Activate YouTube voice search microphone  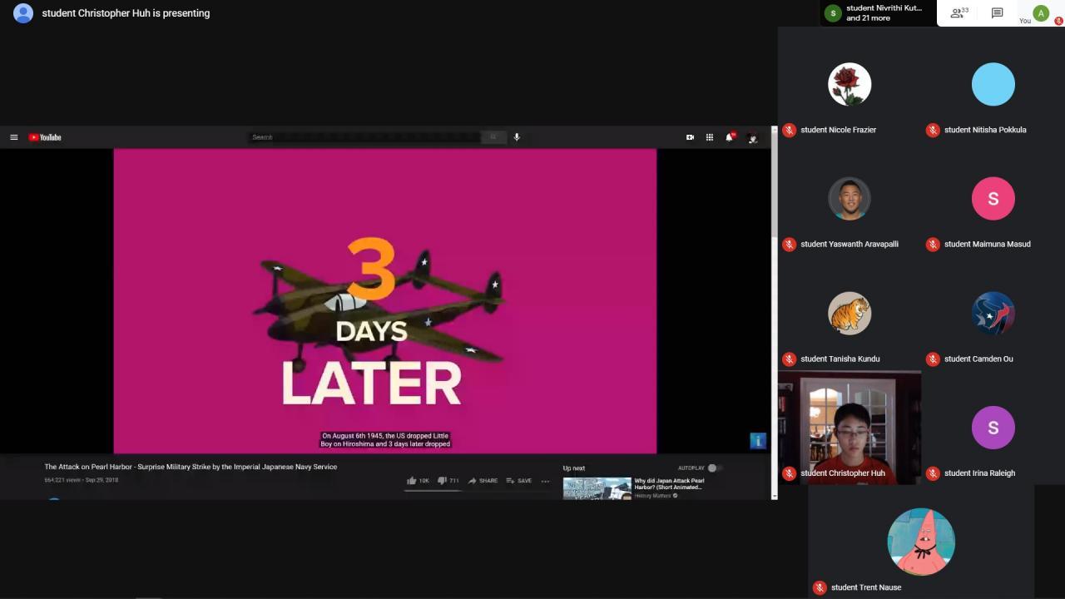click(x=517, y=137)
